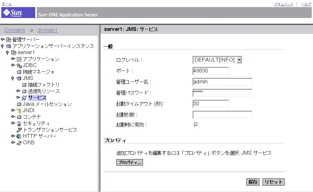Viewport: 313px width, 192px height.
Task: Click the 管理サーバー server icon
Action: 9,40
